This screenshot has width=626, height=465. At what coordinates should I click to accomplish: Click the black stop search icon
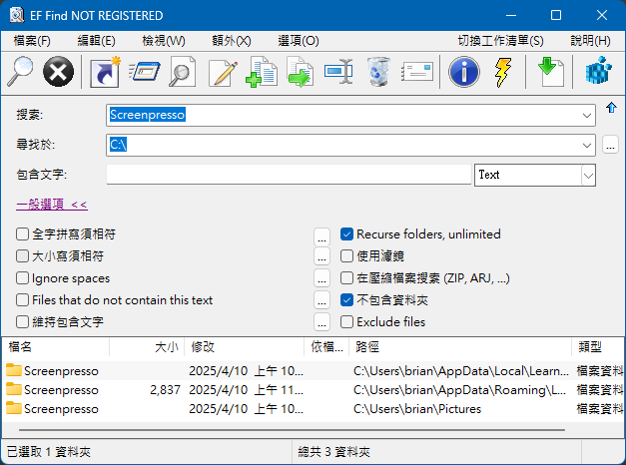coord(59,72)
